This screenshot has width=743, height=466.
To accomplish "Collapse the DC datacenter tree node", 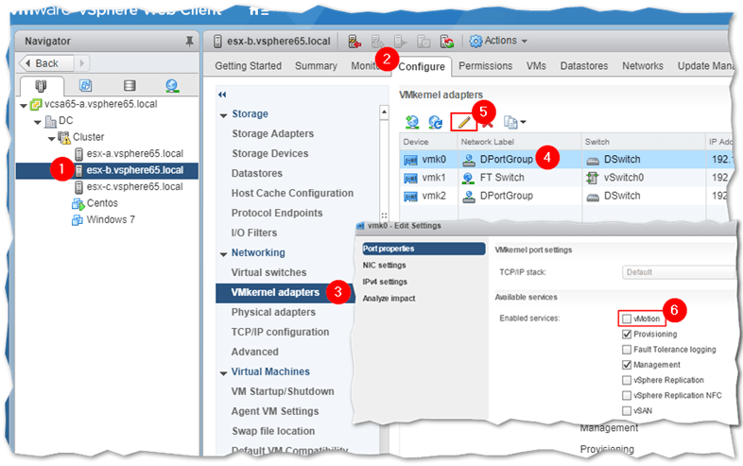I will [x=38, y=122].
